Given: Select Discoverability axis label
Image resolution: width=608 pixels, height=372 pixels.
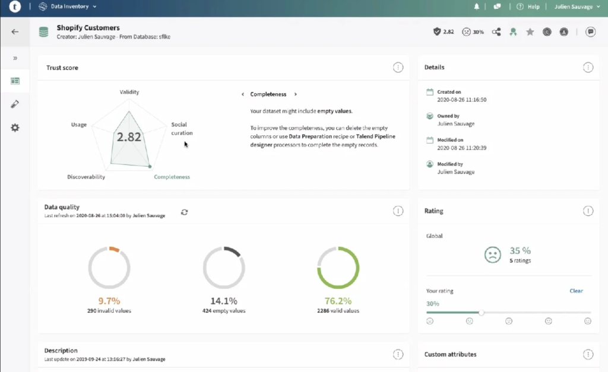Looking at the screenshot, I should 86,177.
